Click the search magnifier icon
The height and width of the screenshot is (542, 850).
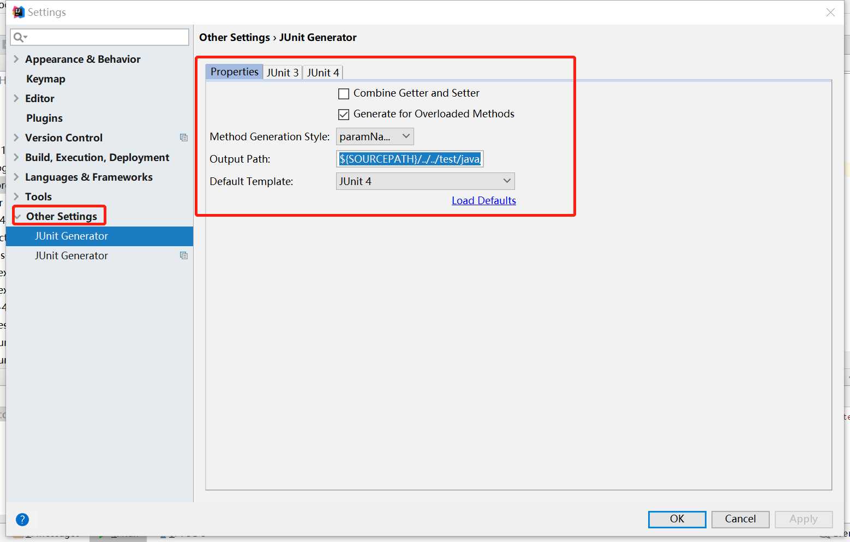pos(20,37)
